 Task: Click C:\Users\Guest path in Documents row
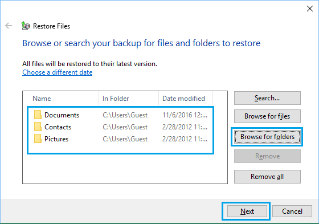125,115
